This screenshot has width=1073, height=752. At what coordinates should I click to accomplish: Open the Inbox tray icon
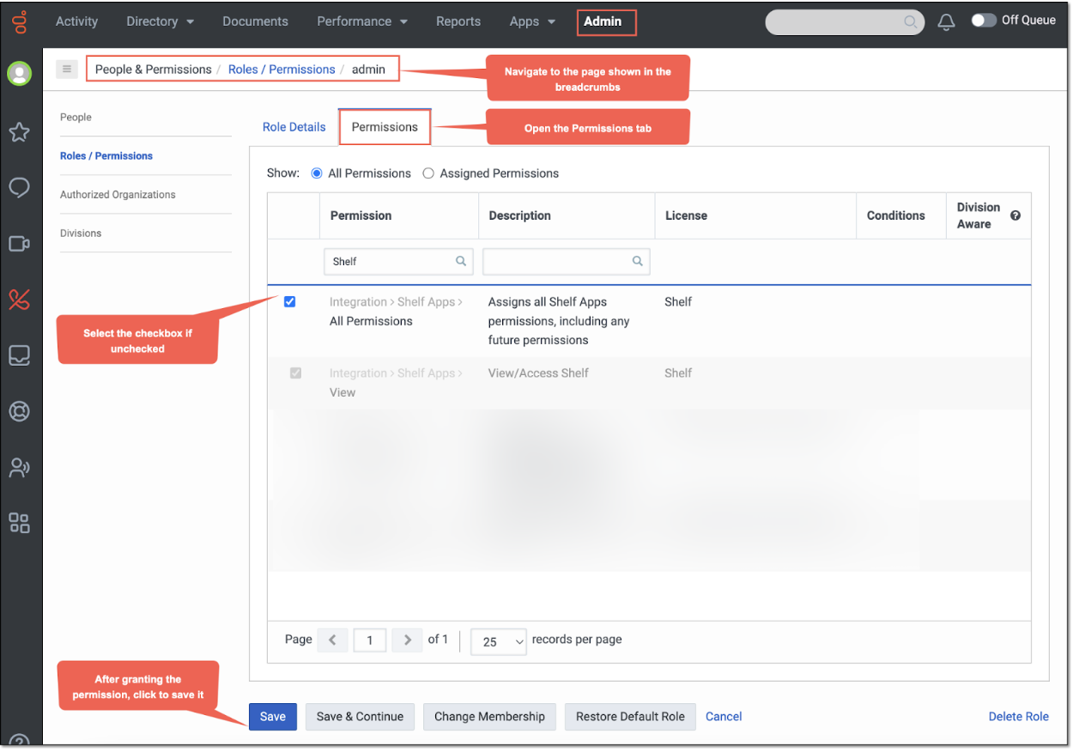click(x=19, y=355)
